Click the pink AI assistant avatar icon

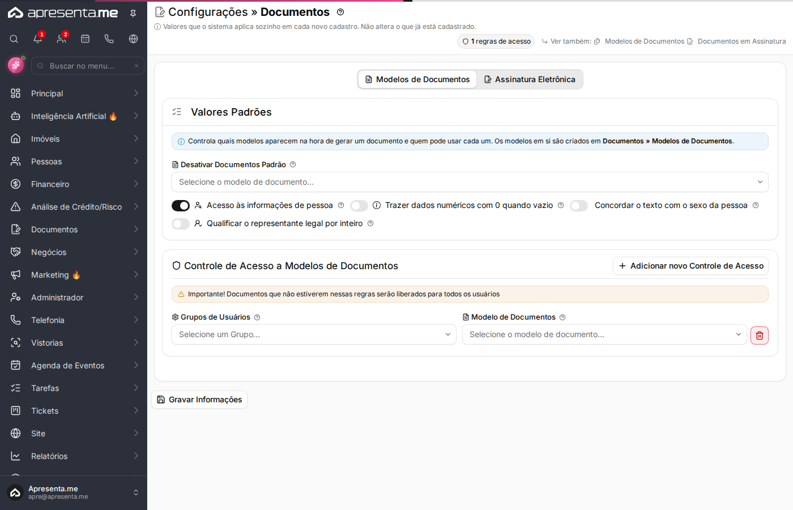(16, 65)
